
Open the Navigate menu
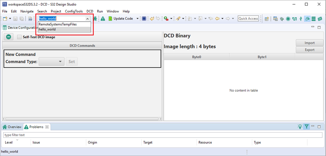[27, 11]
